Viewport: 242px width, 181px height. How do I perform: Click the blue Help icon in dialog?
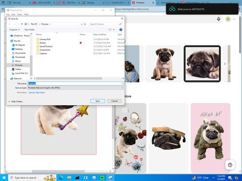click(121, 29)
